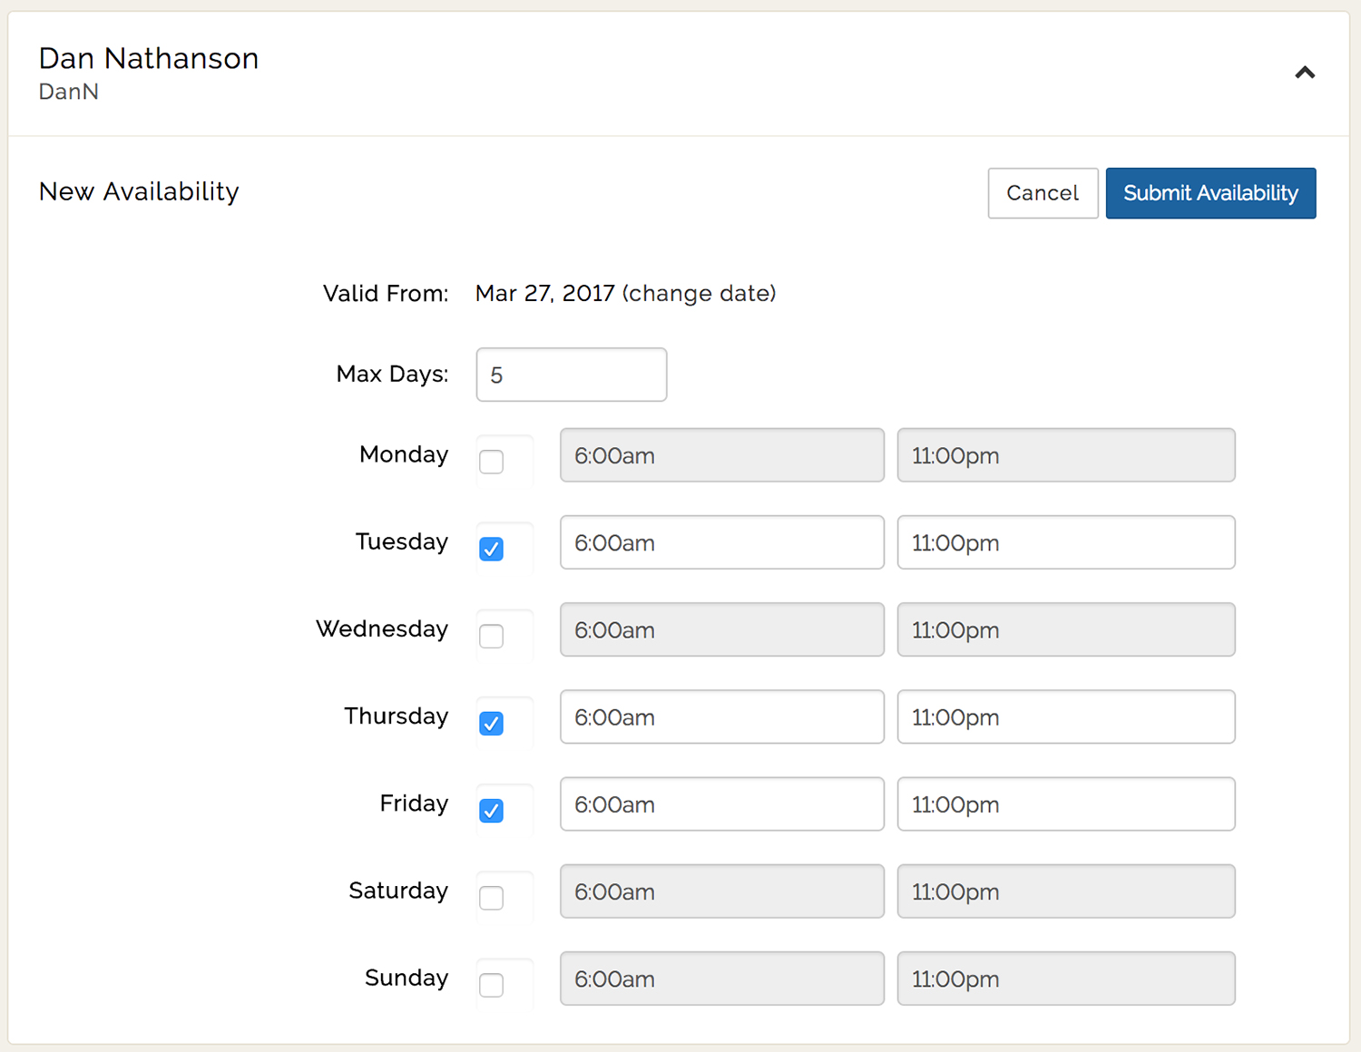Uncheck the Tuesday checkbox
The height and width of the screenshot is (1052, 1361).
coord(491,549)
